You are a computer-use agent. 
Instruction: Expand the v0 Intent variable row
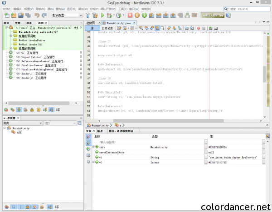click(x=93, y=162)
